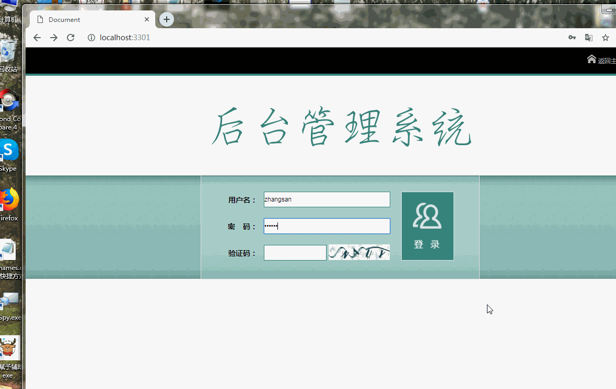Reload the localhost page
Image resolution: width=616 pixels, height=389 pixels.
[x=71, y=38]
